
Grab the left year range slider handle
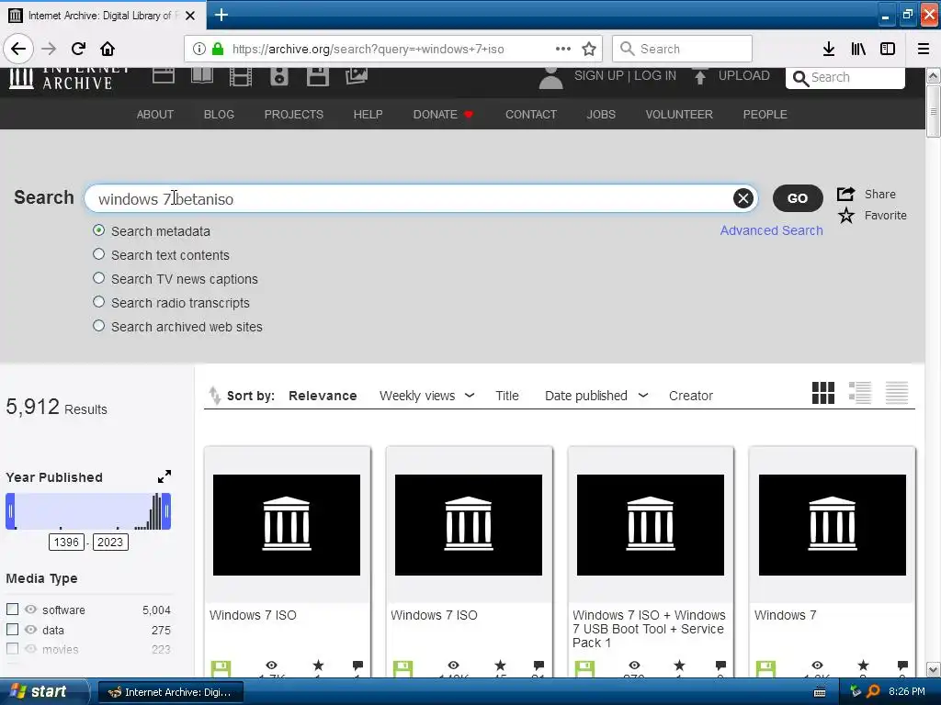tap(10, 511)
